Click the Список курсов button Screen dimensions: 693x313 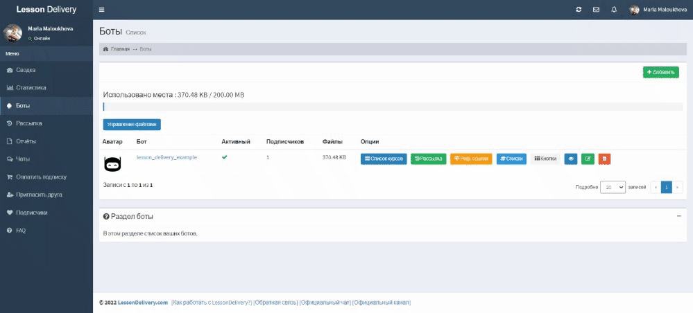(384, 159)
